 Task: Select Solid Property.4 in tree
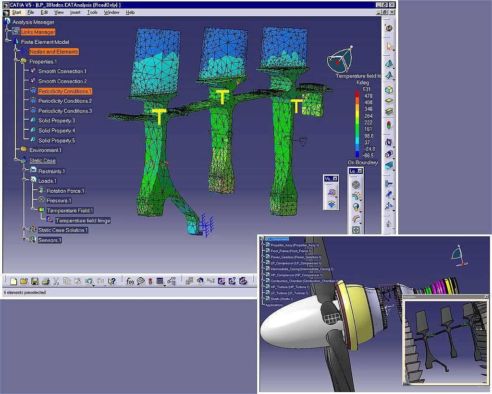[x=57, y=131]
